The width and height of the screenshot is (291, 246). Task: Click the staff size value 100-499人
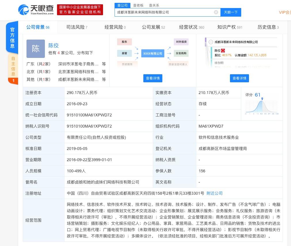[76, 171]
